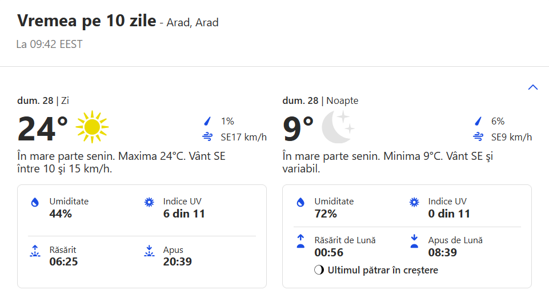Image resolution: width=549 pixels, height=294 pixels.
Task: Click the daytime humidity droplet icon
Action: [35, 202]
